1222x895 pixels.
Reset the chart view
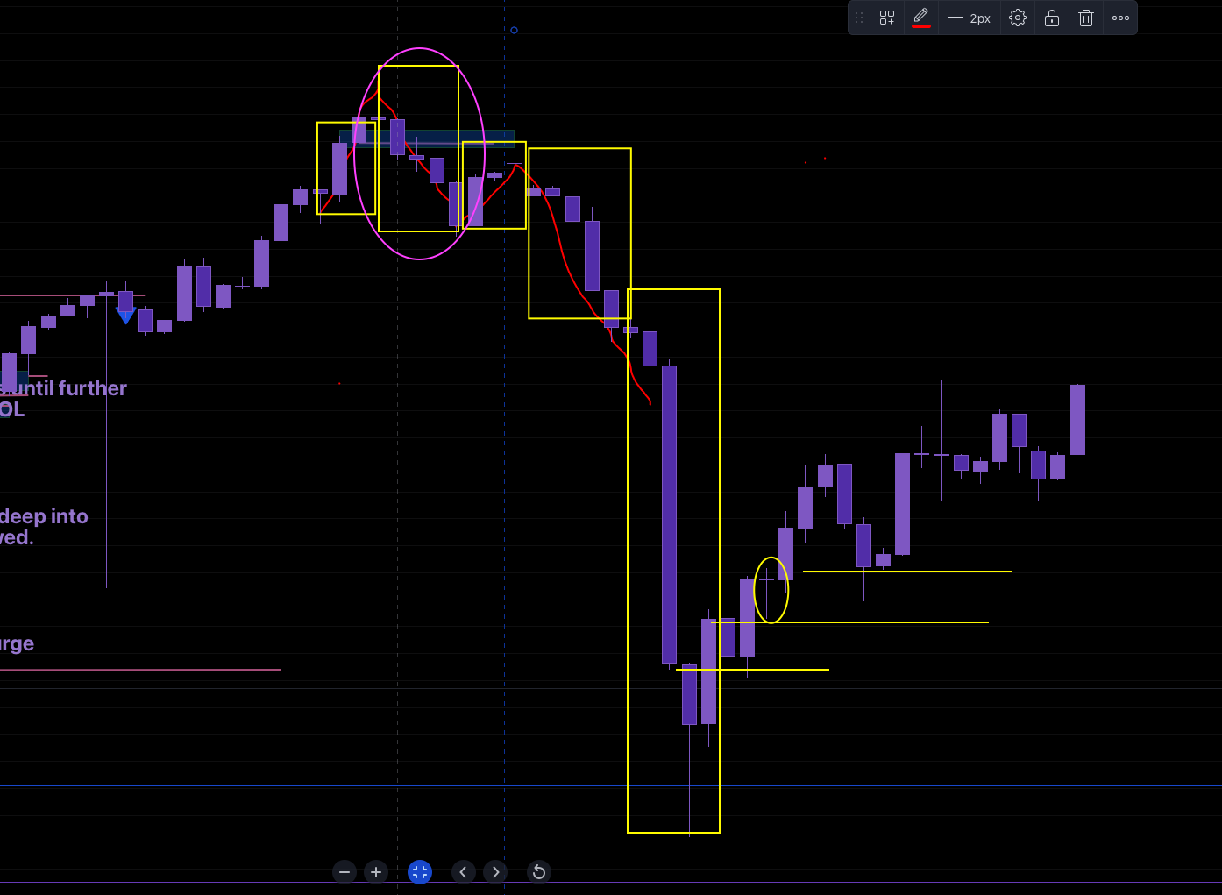[x=538, y=871]
